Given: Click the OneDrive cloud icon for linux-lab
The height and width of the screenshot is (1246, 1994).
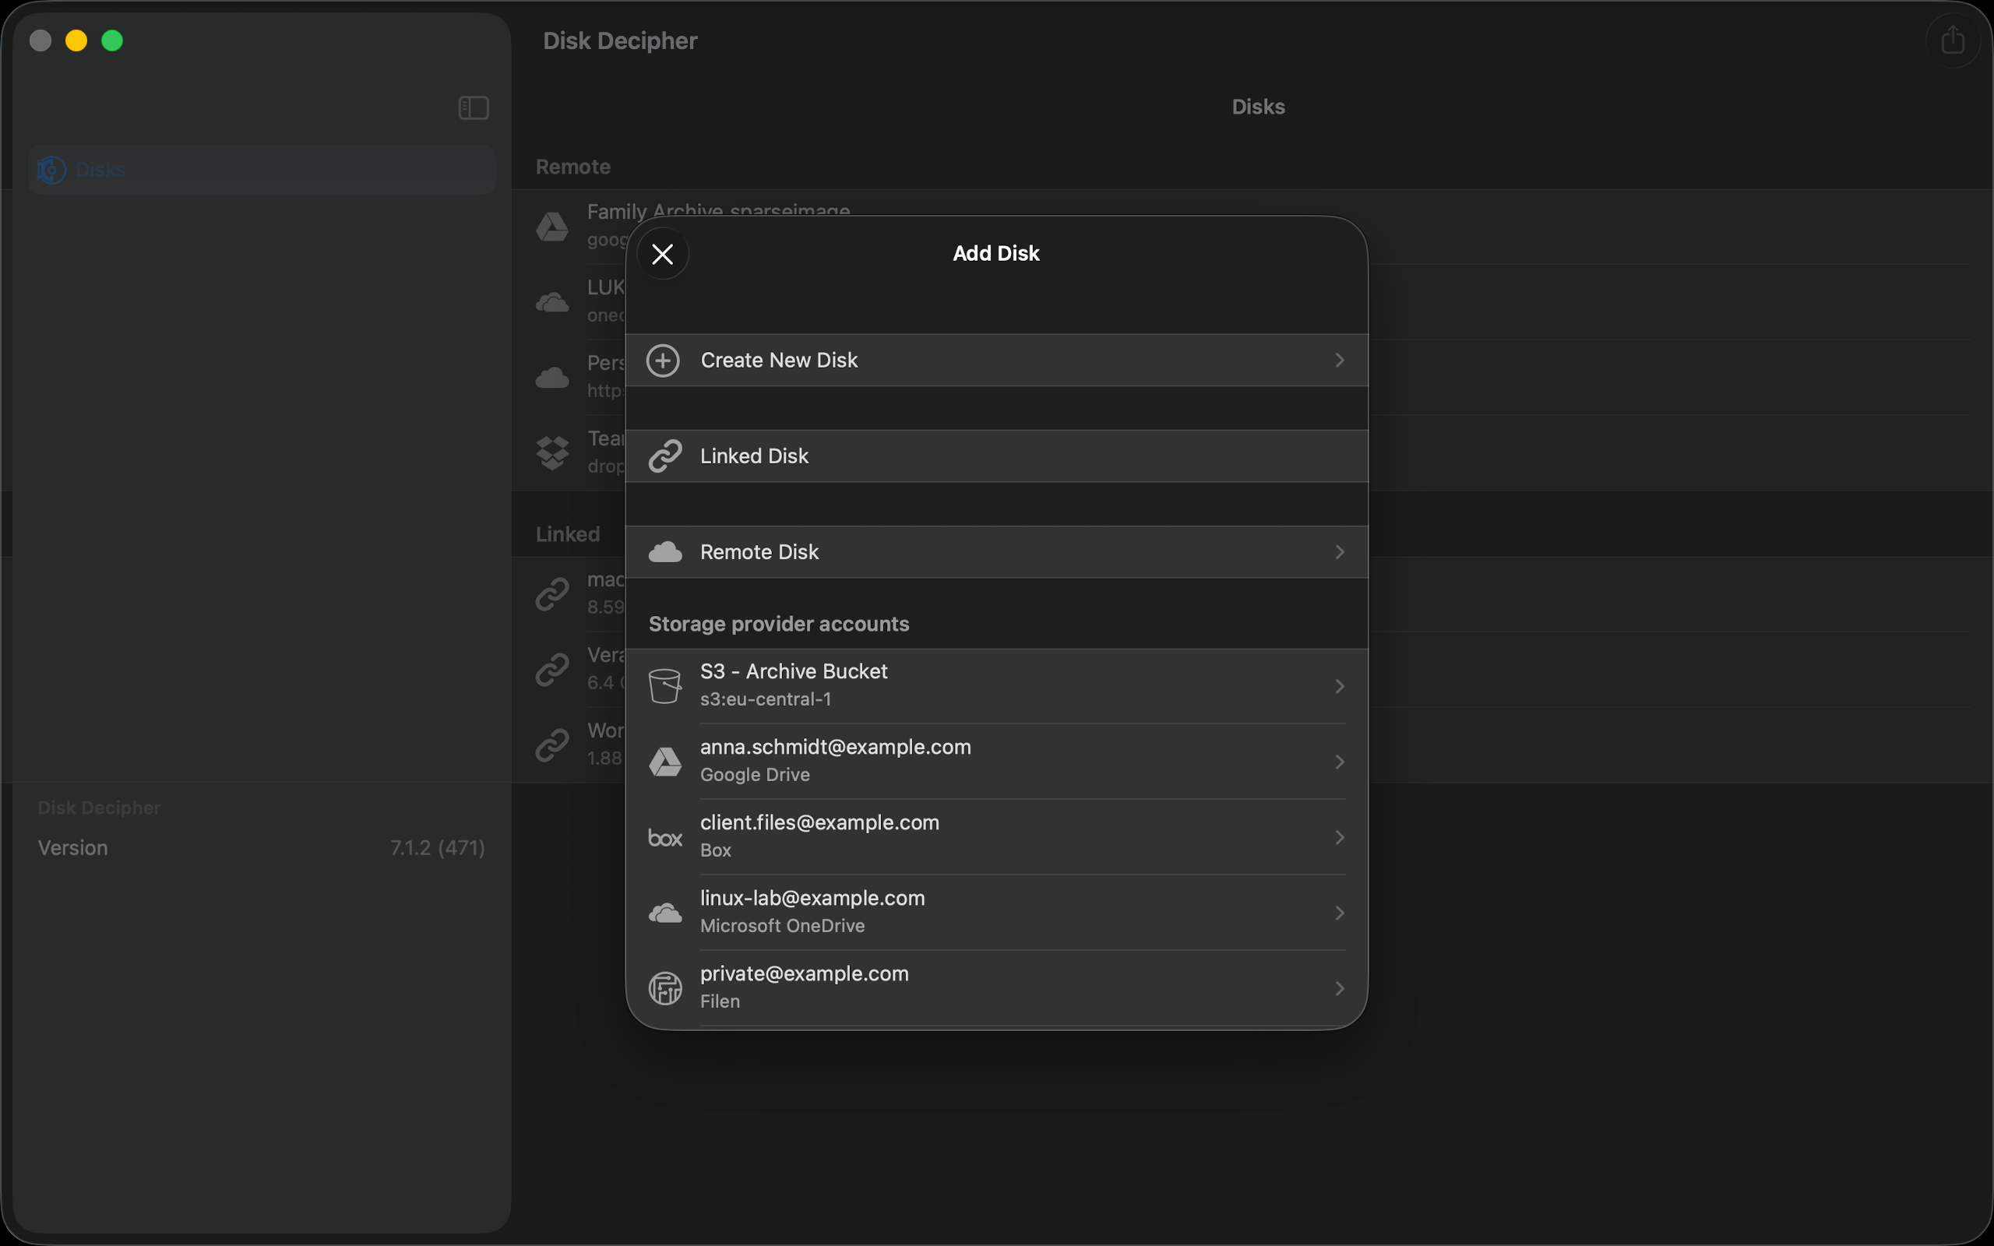Looking at the screenshot, I should [x=665, y=913].
